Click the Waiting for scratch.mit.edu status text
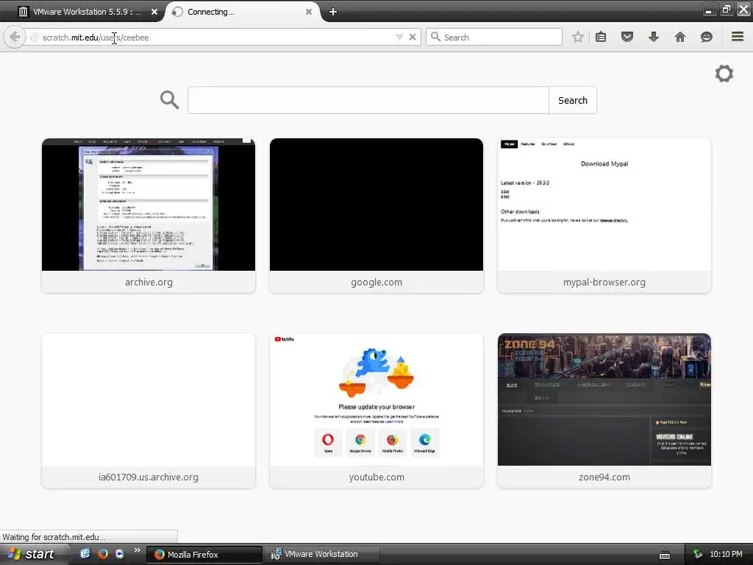The image size is (753, 565). 54,537
